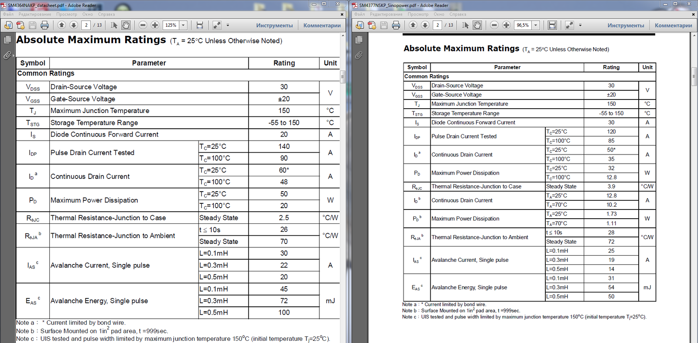Zoom in on the SM4377NSKP document

coord(506,25)
